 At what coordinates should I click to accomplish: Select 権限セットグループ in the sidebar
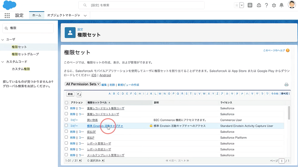25,54
